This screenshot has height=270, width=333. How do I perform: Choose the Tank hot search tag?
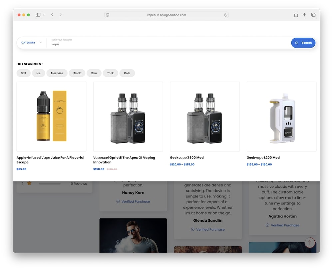(111, 73)
